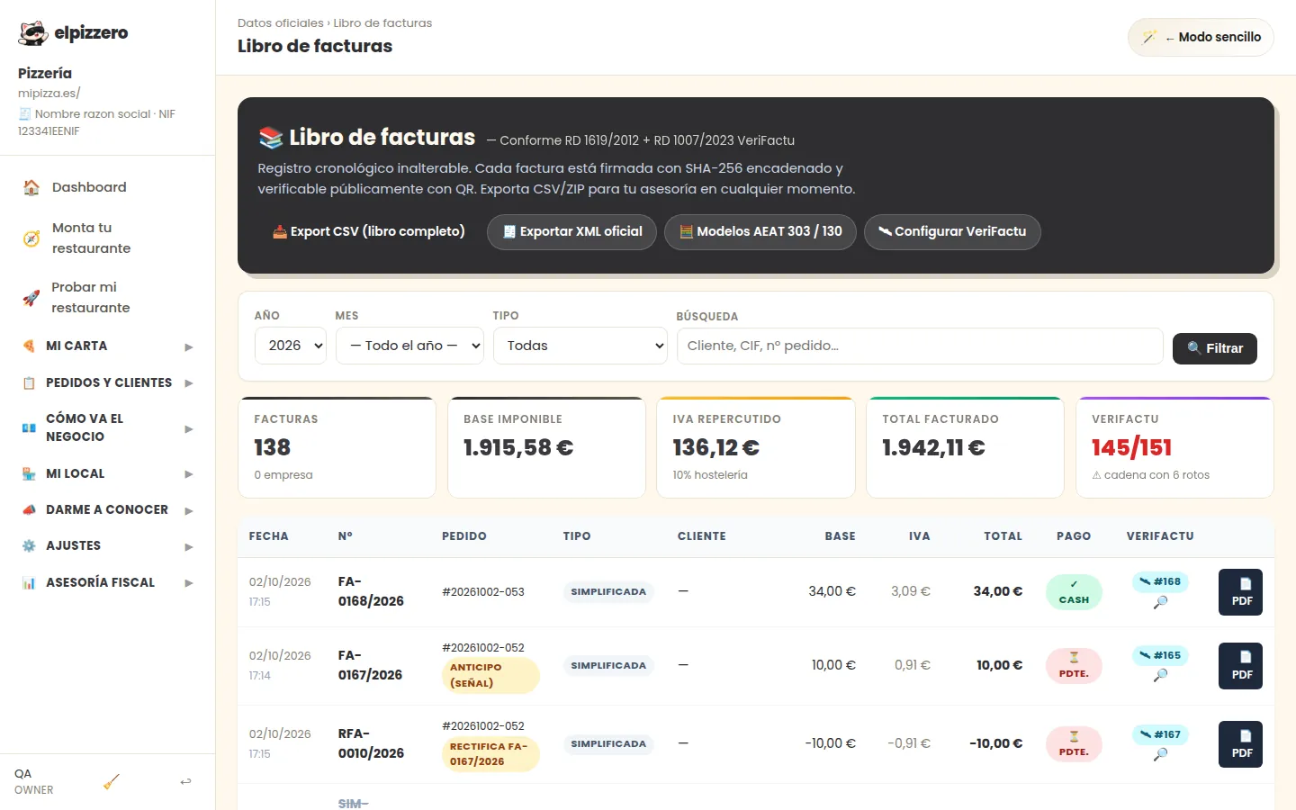Image resolution: width=1296 pixels, height=810 pixels.
Task: Click the Búsqueda search input field
Action: [920, 346]
